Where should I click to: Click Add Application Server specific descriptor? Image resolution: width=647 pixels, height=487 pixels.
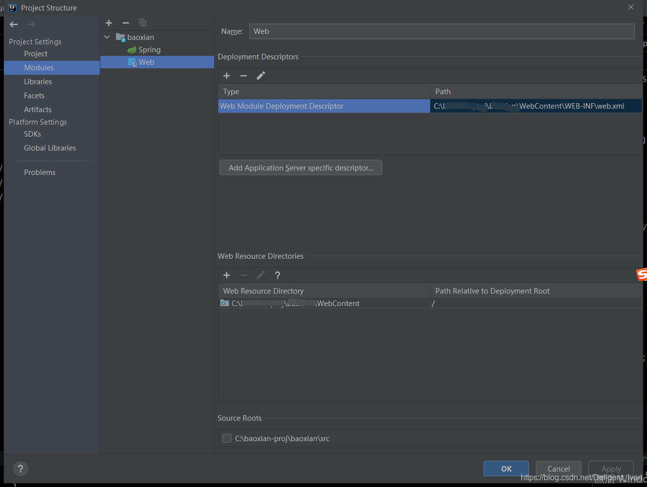(x=301, y=168)
